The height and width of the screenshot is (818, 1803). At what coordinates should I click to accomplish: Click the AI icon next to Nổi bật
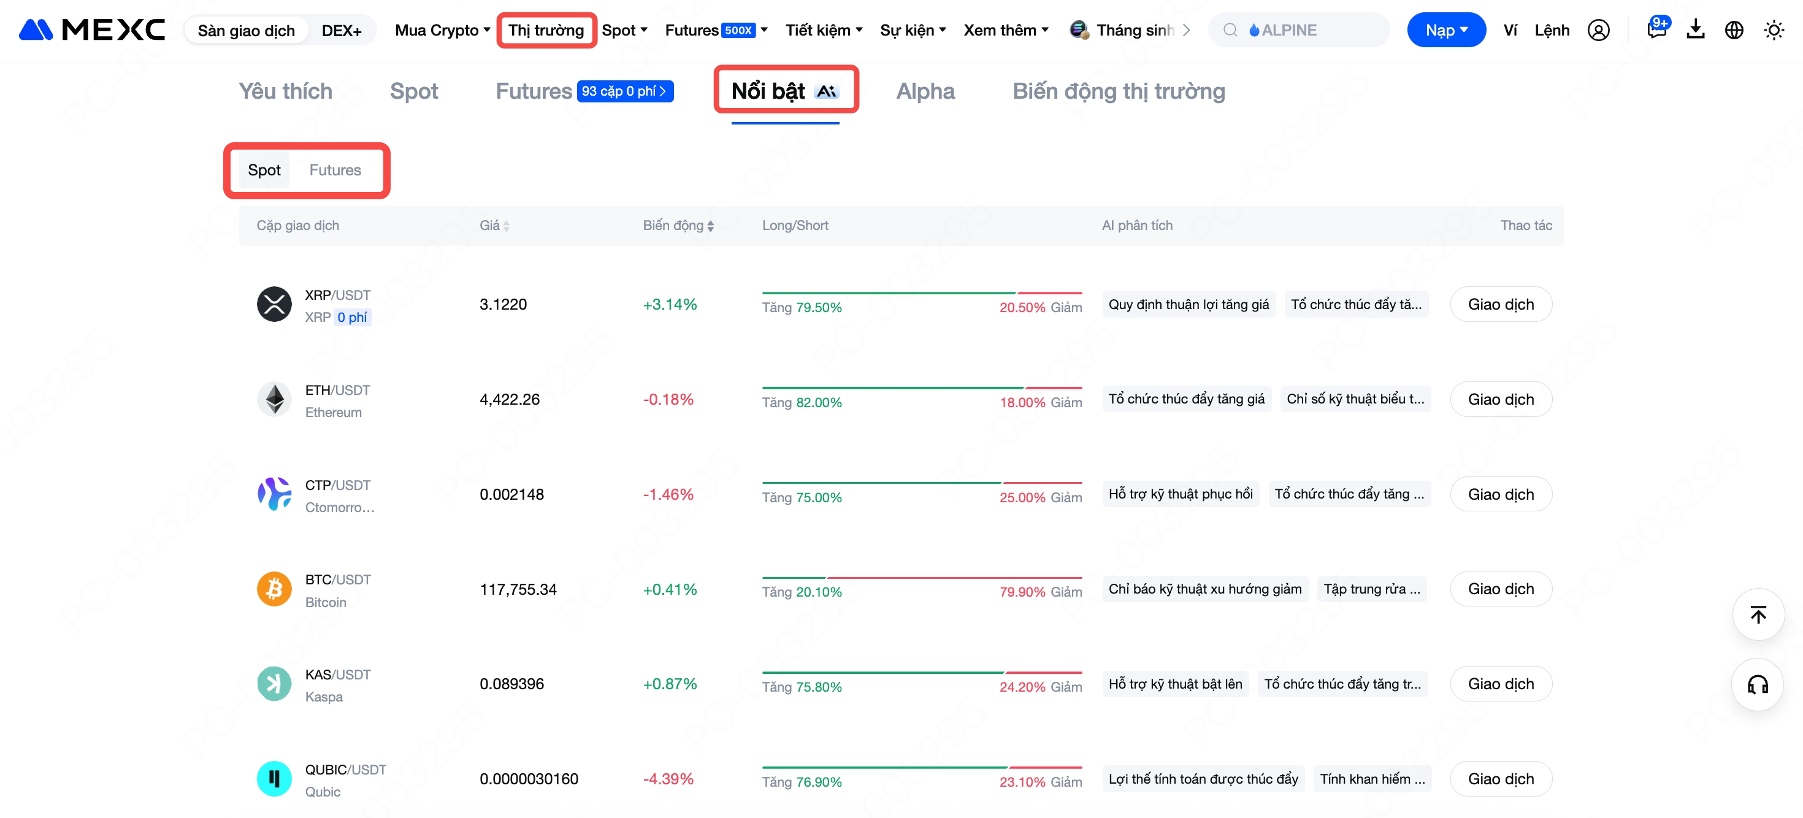click(827, 91)
